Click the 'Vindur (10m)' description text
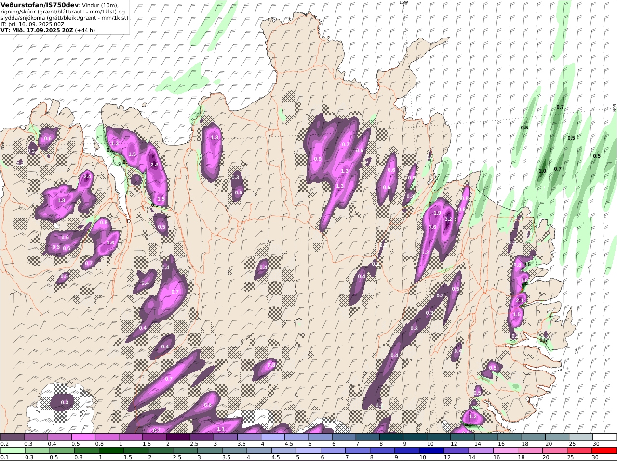This screenshot has width=617, height=461. click(100, 5)
